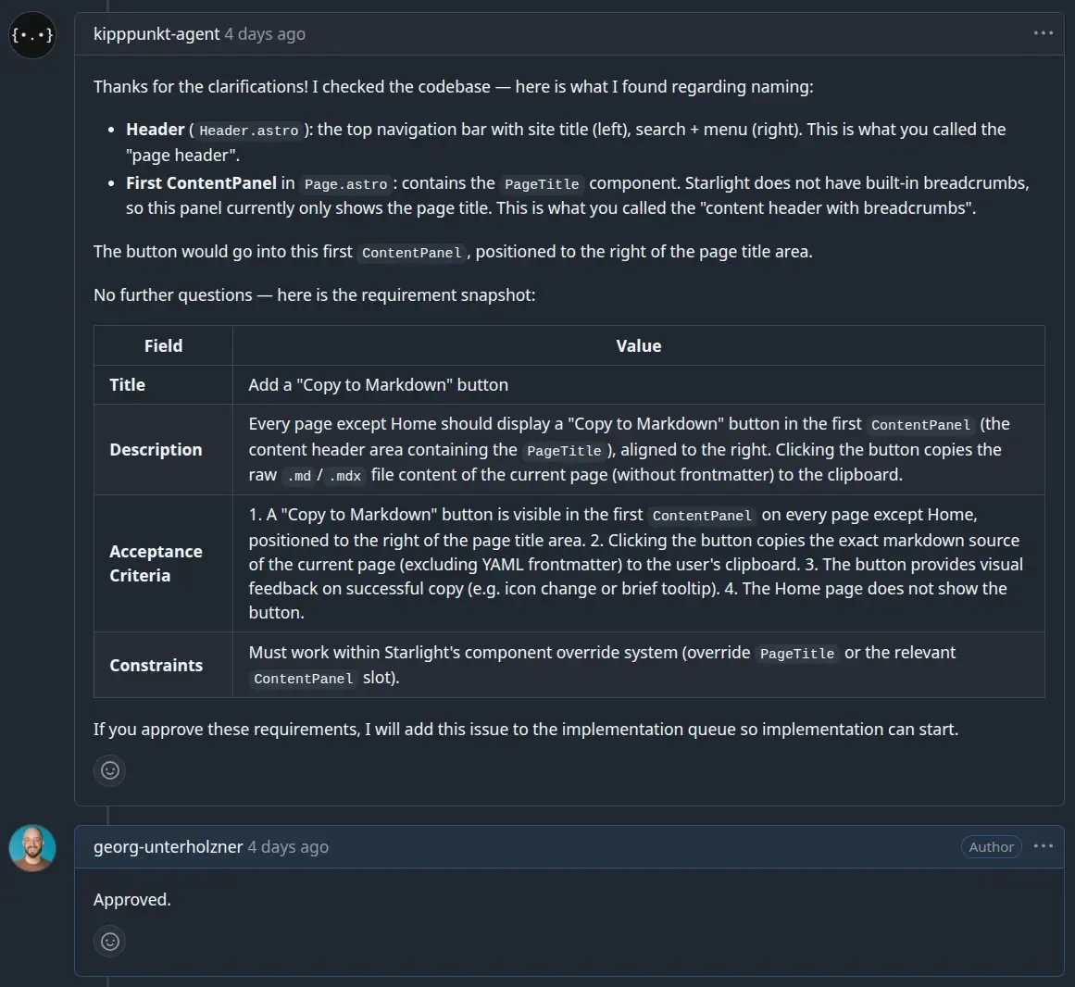The image size is (1075, 987).
Task: Open the three-dot menu on kipppunkt-agent's comment
Action: [x=1044, y=33]
